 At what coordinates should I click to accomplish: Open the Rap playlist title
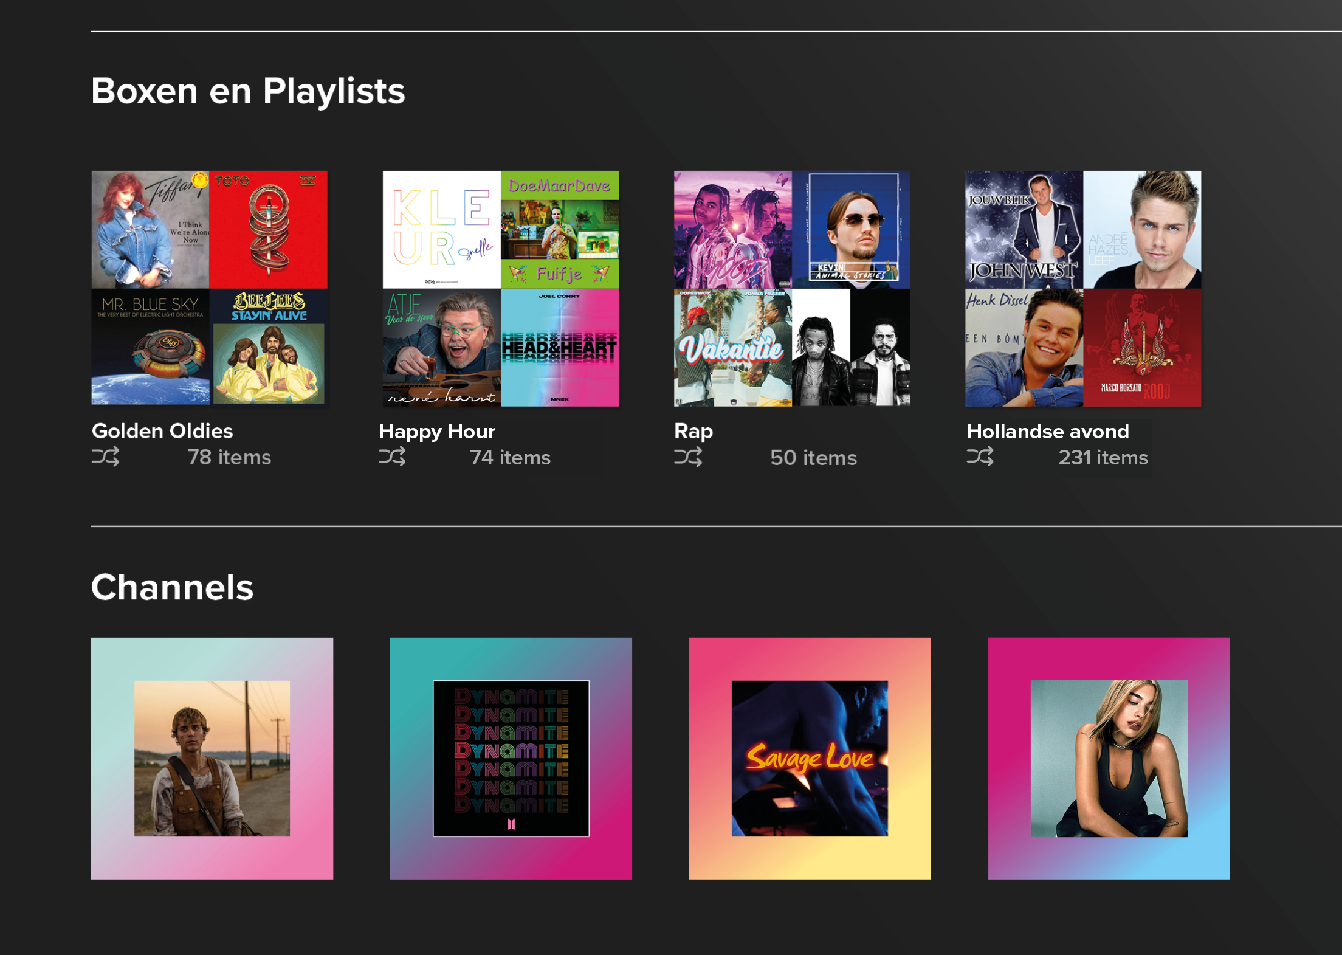point(693,432)
